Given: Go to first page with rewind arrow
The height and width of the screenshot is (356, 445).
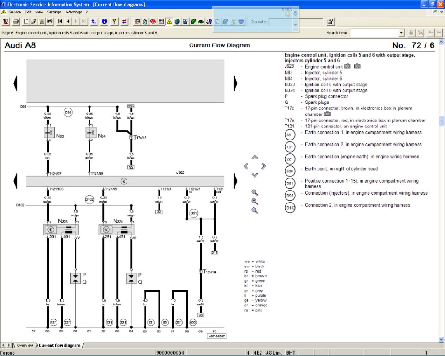Looking at the screenshot, I should tap(60, 21).
